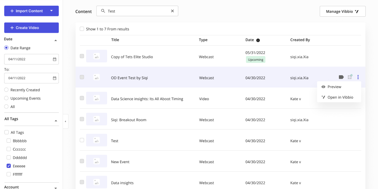
Task: Tick the checkbox for the Test webcast row
Action: click(82, 140)
